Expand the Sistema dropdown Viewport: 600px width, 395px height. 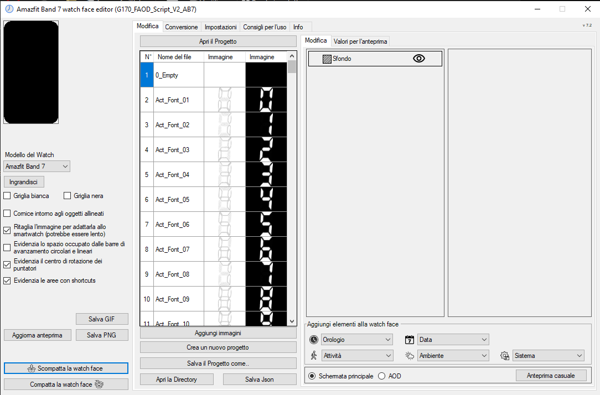tap(549, 356)
